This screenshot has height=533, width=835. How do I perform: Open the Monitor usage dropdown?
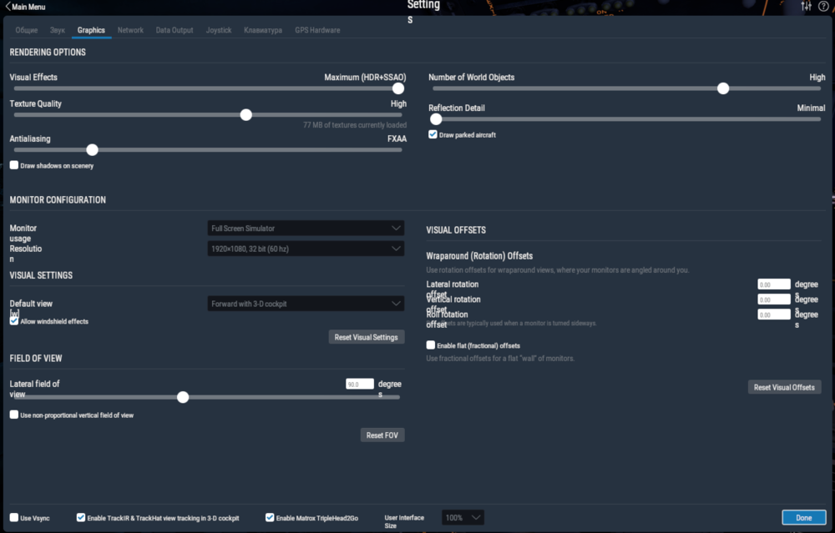tap(306, 229)
